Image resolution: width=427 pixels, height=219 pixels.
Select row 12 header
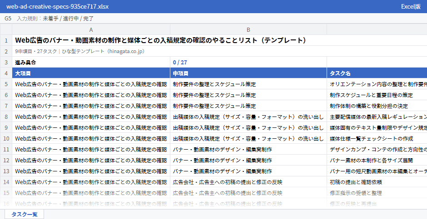(6, 160)
